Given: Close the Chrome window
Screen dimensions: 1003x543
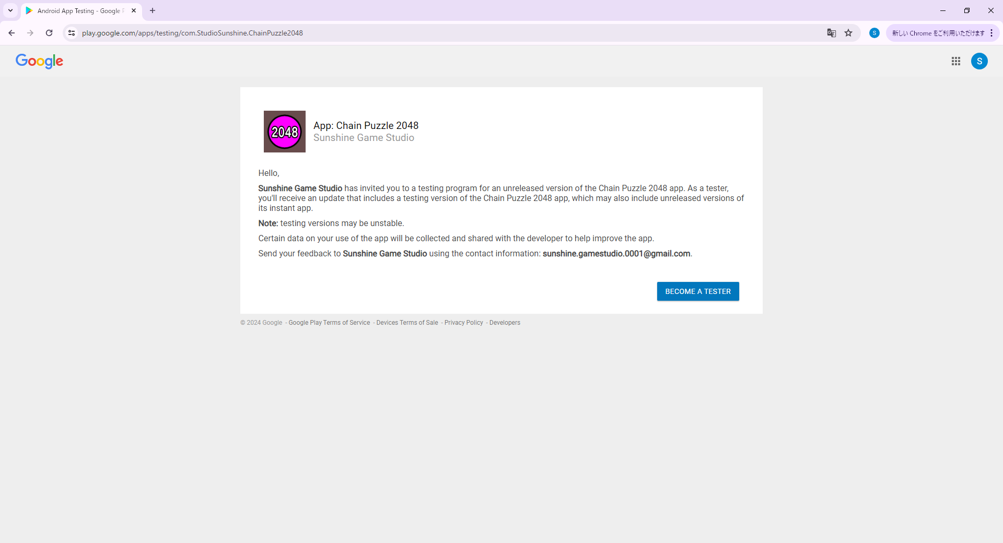Looking at the screenshot, I should [991, 10].
